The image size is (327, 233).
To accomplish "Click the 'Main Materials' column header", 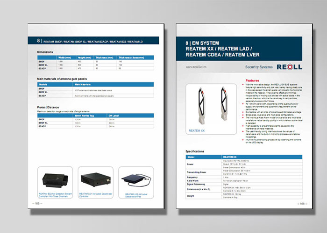I will click(114, 84).
